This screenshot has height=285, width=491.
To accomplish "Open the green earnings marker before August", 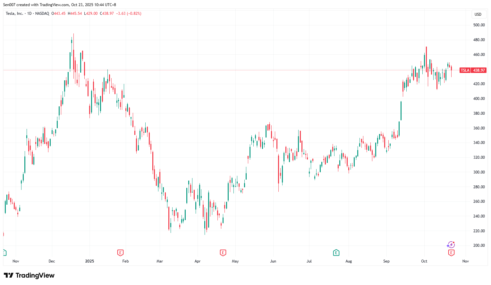I will click(336, 253).
